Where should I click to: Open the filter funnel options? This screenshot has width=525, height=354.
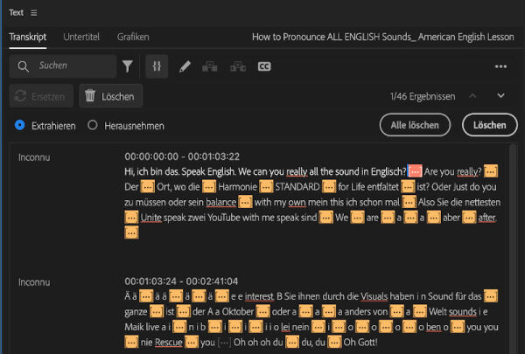point(128,66)
